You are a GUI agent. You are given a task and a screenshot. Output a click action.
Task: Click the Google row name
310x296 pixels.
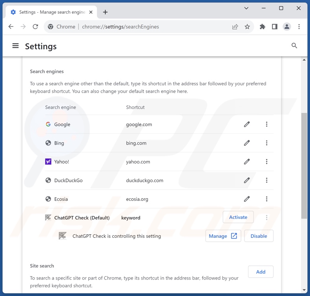click(x=62, y=124)
